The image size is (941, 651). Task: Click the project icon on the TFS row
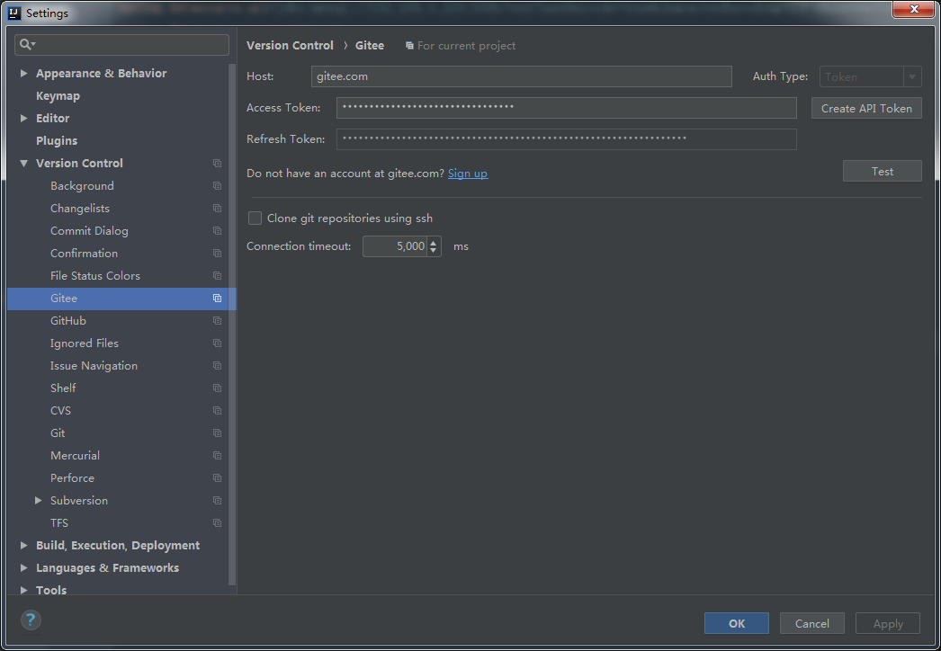point(217,523)
